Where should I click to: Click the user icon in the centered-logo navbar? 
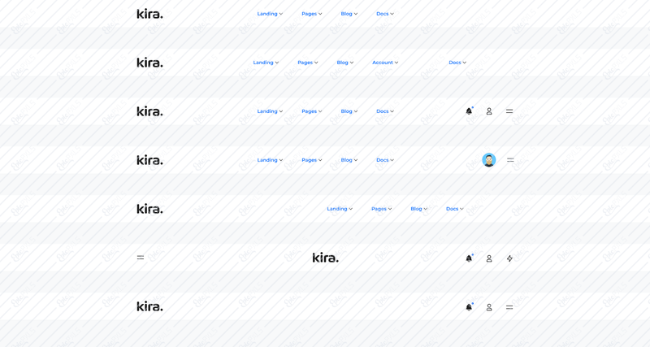point(489,258)
